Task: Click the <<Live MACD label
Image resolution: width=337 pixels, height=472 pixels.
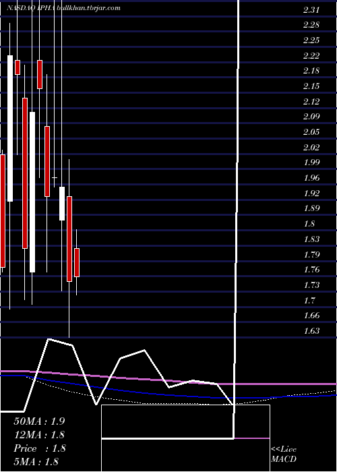Action: 284,454
